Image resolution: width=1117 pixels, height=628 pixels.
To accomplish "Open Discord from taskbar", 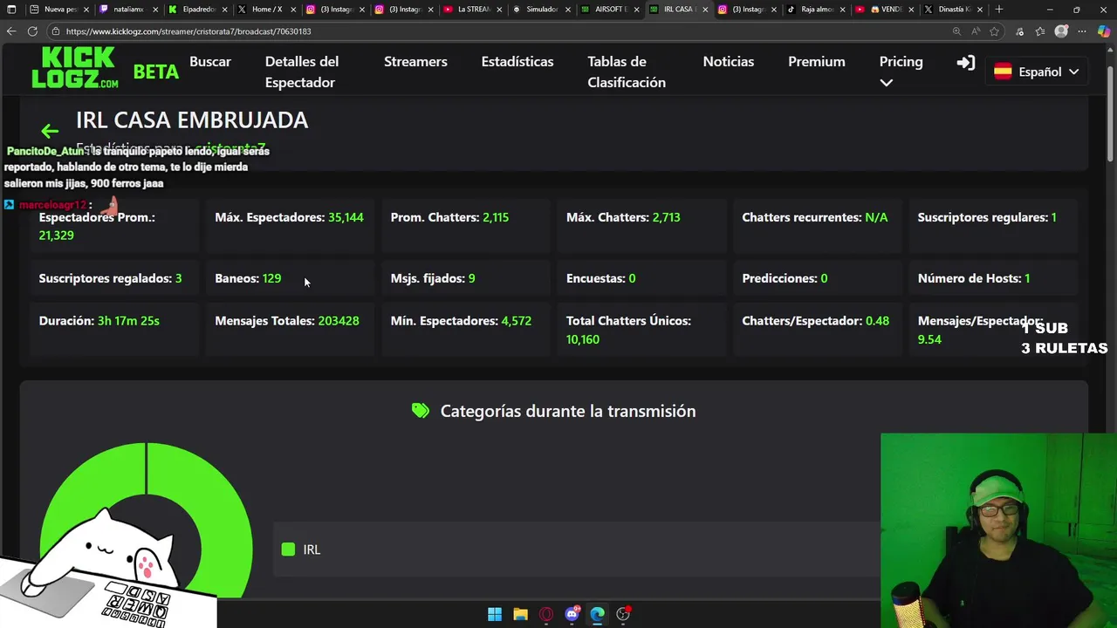I will (572, 614).
